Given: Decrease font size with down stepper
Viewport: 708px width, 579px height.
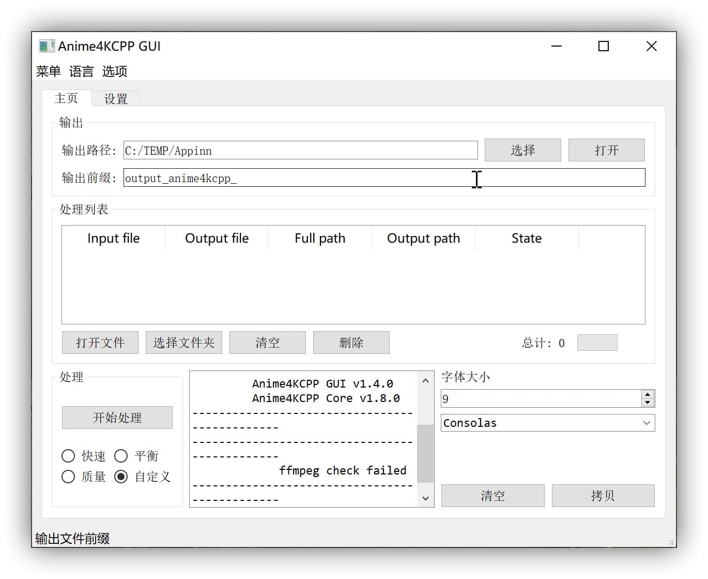Looking at the screenshot, I should click(x=648, y=403).
